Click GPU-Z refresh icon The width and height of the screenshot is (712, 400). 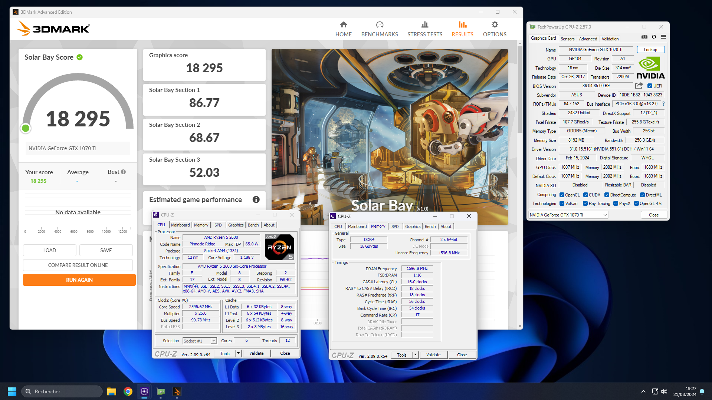(x=654, y=37)
